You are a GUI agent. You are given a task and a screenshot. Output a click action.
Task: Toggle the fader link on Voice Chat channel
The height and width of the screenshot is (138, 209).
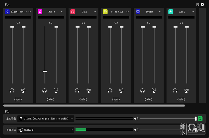coord(116,23)
